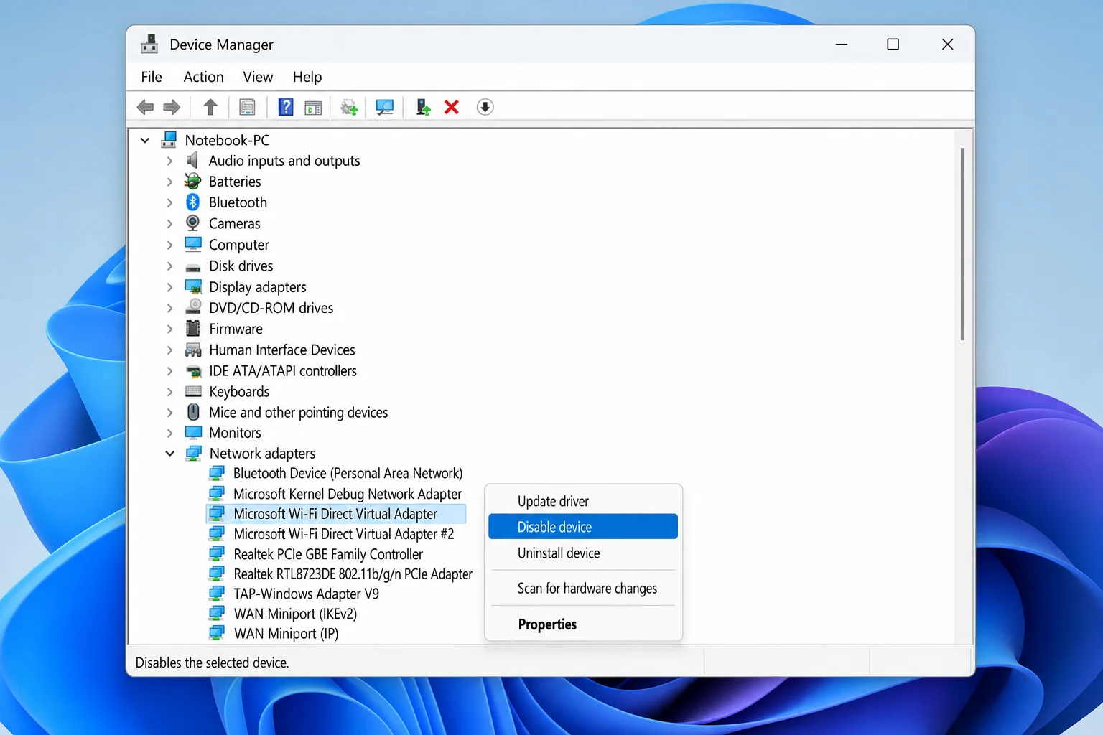Expand the Bluetooth category
Screen dimensions: 1103x735
click(169, 203)
